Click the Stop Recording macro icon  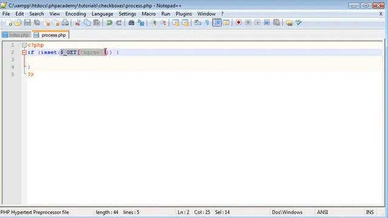tap(248, 23)
